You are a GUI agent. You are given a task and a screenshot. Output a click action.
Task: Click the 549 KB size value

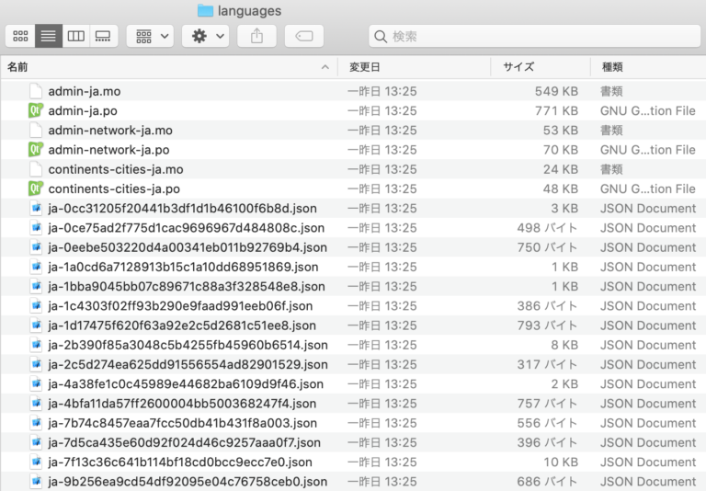coord(556,91)
